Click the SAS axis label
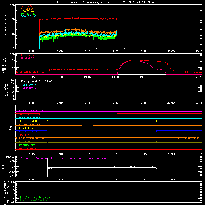The width and height of the screenshot is (205, 205). [x=3, y=167]
